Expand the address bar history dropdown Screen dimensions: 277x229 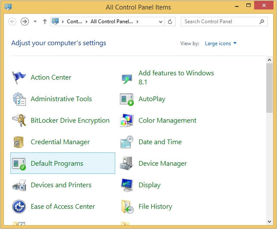coord(161,22)
